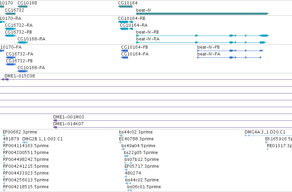
Task: Select the DME1-001M03 clone label
Action: click(x=69, y=117)
